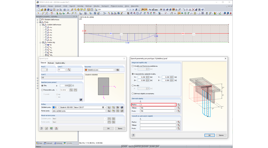Open the Typ prutu dropdown
Image resolution: width=268 pixels, height=148 pixels.
(114, 70)
